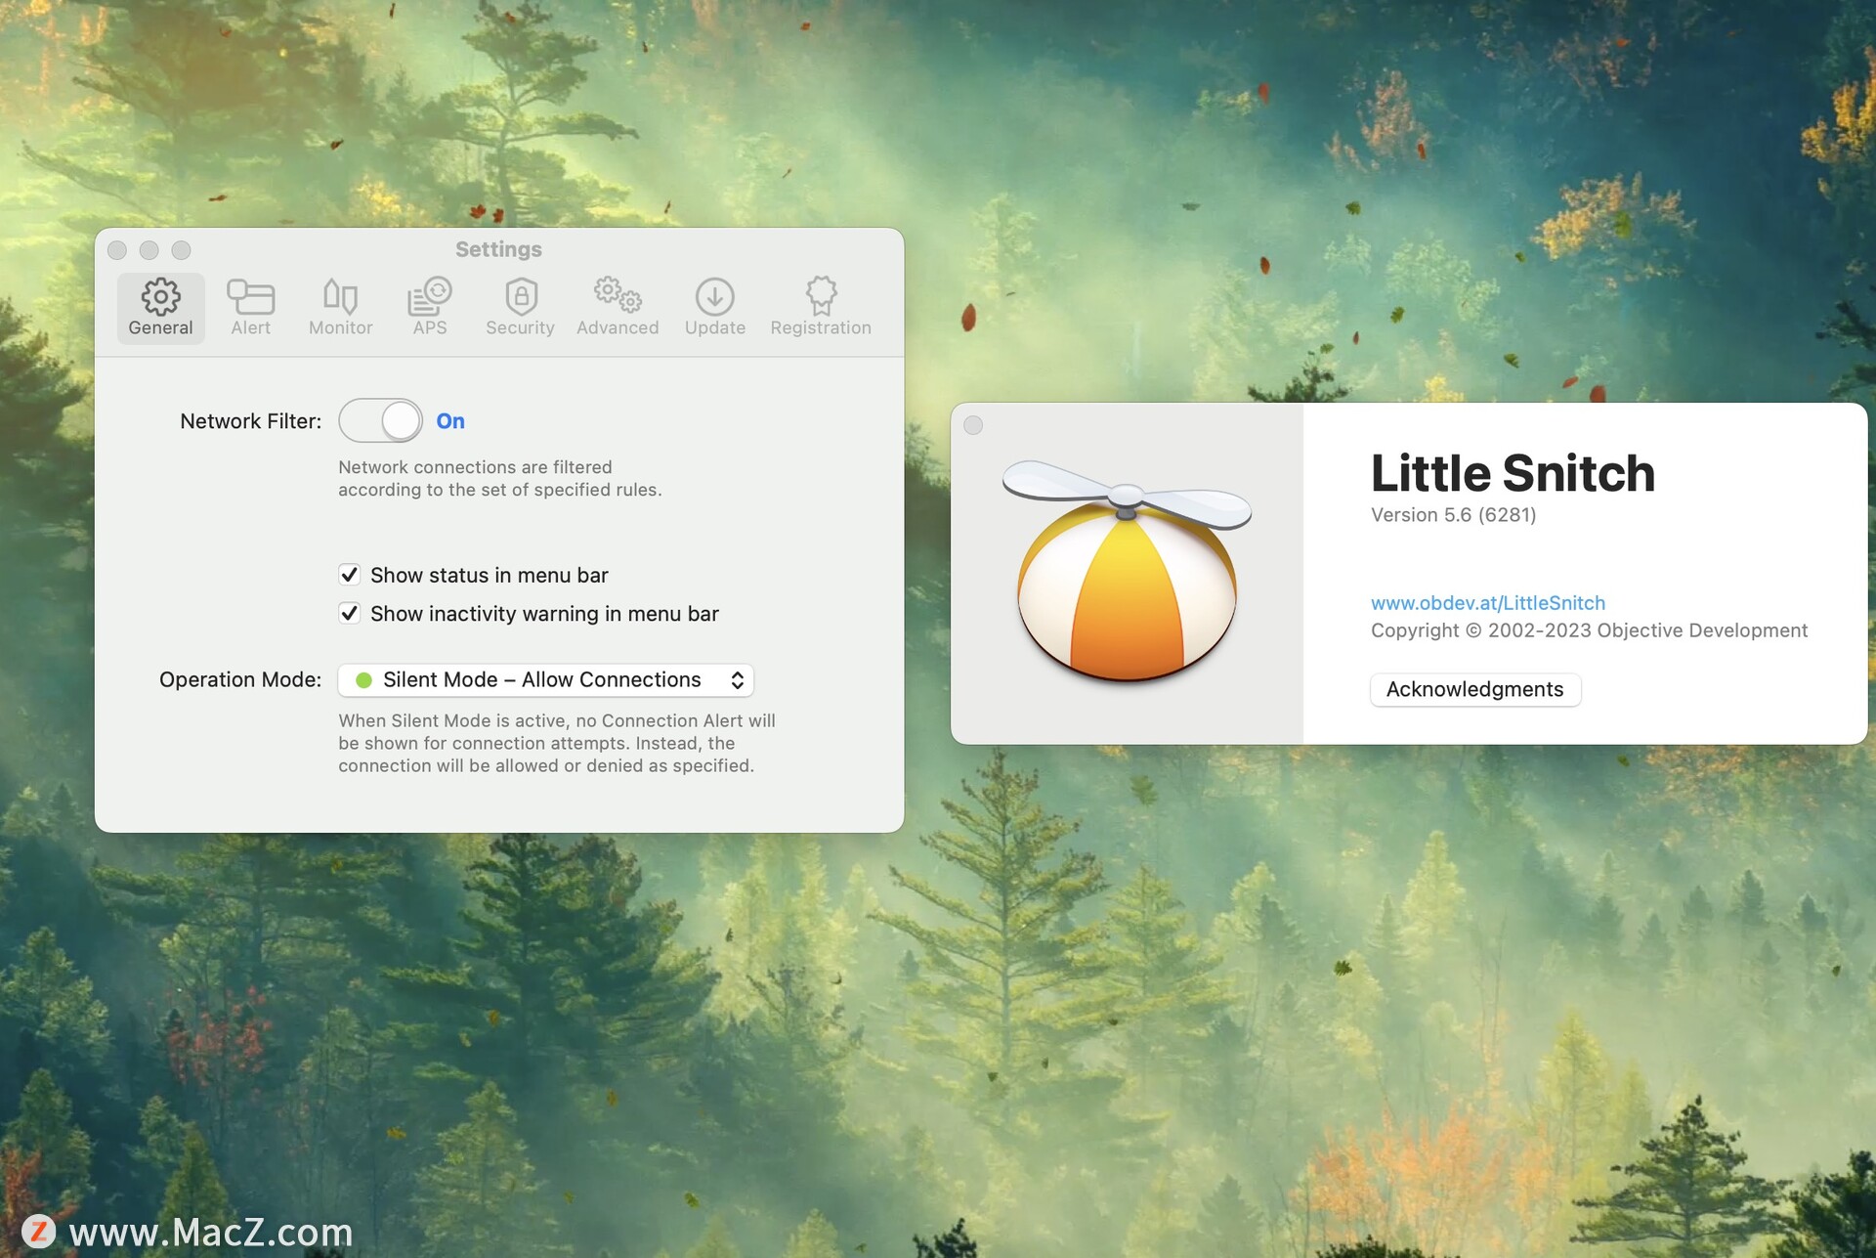Click the green status dot in mode selector
The image size is (1876, 1258).
click(364, 679)
